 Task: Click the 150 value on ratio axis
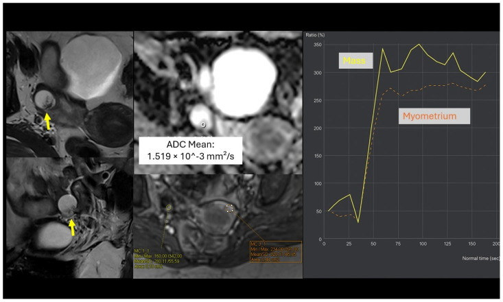[318, 156]
